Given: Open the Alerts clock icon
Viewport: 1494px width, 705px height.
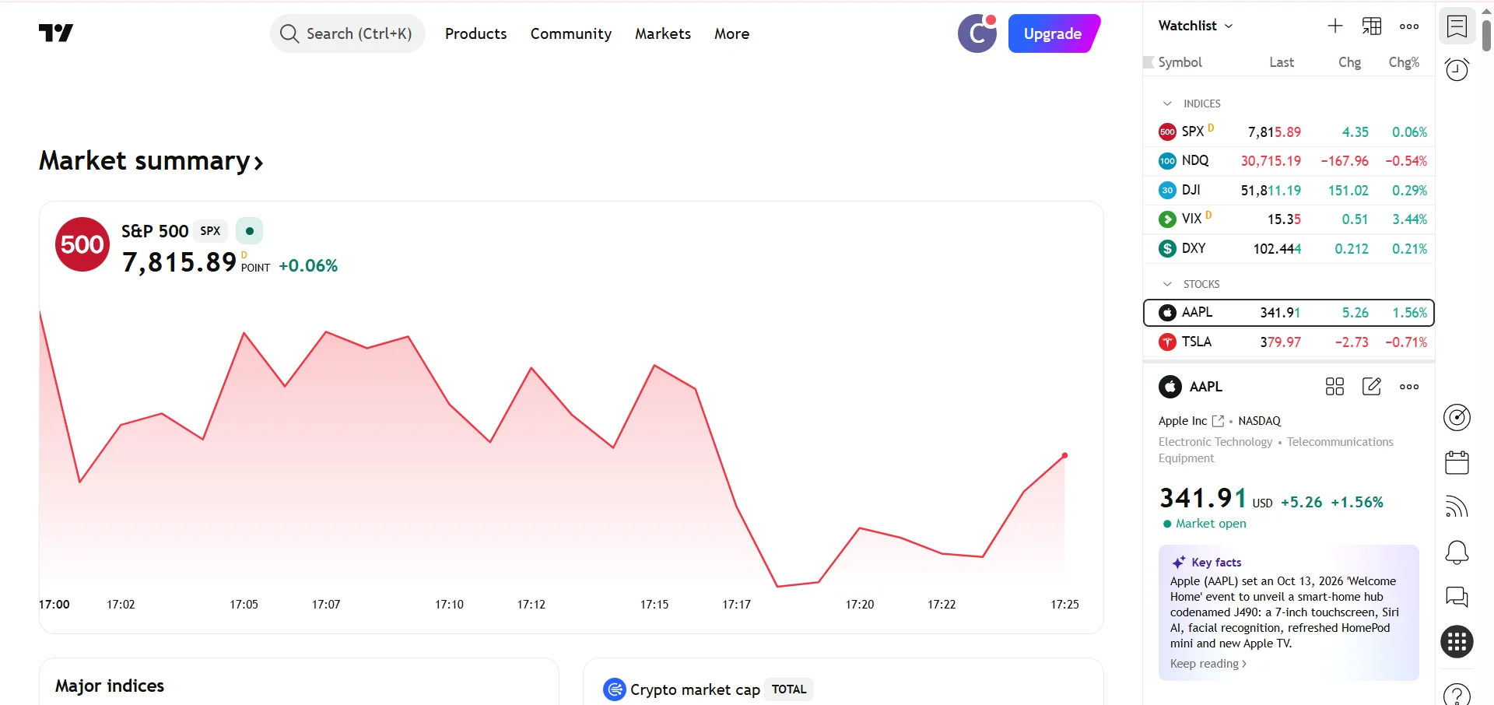Looking at the screenshot, I should pos(1457,69).
